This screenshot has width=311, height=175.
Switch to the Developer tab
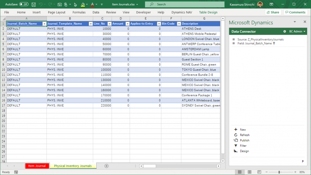pos(143,12)
